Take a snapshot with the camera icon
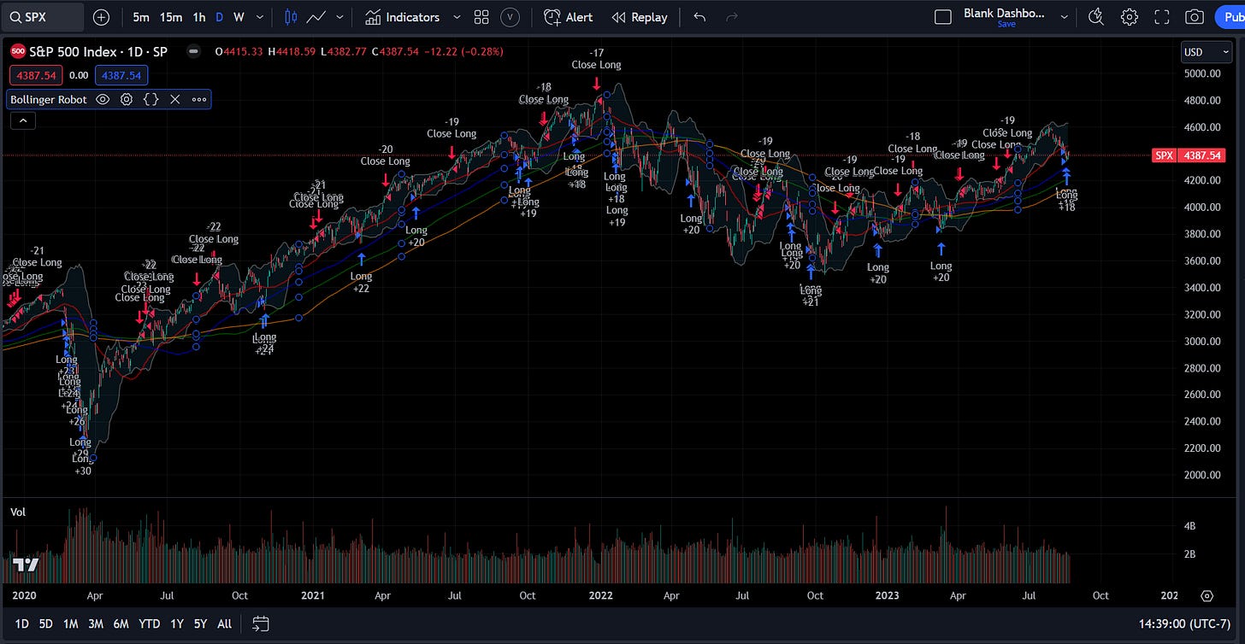The image size is (1245, 644). point(1195,17)
